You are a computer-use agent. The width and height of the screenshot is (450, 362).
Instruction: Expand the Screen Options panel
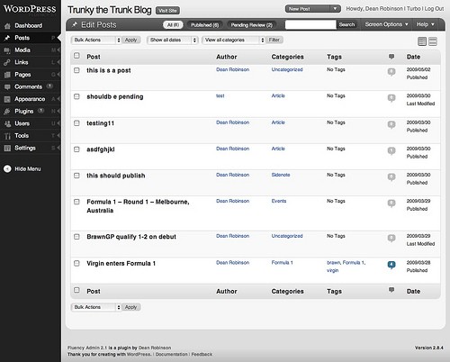[386, 24]
